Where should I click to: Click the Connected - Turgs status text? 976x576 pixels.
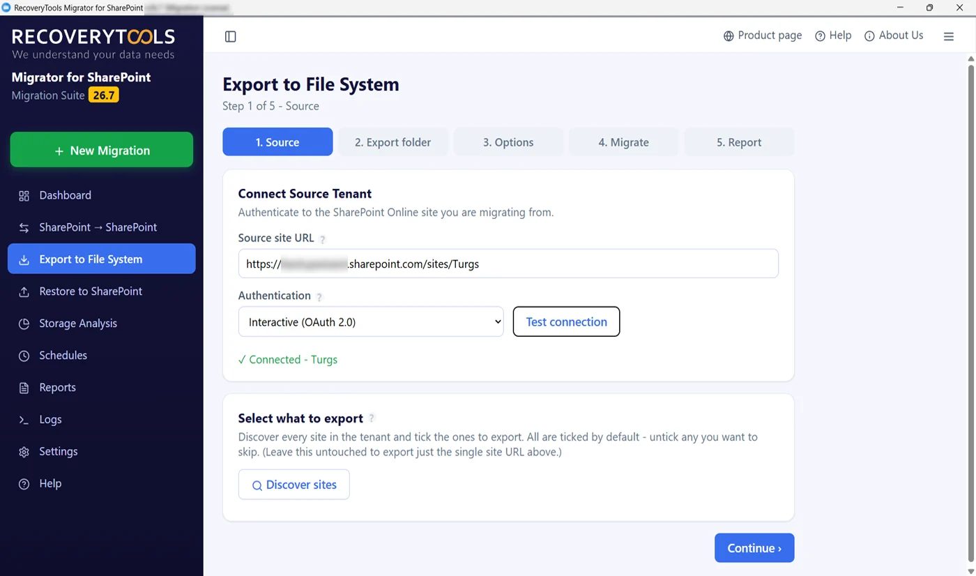[288, 360]
